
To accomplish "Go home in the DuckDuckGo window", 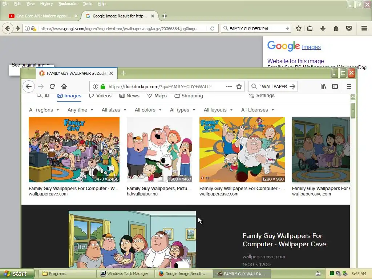I will 64,86.
